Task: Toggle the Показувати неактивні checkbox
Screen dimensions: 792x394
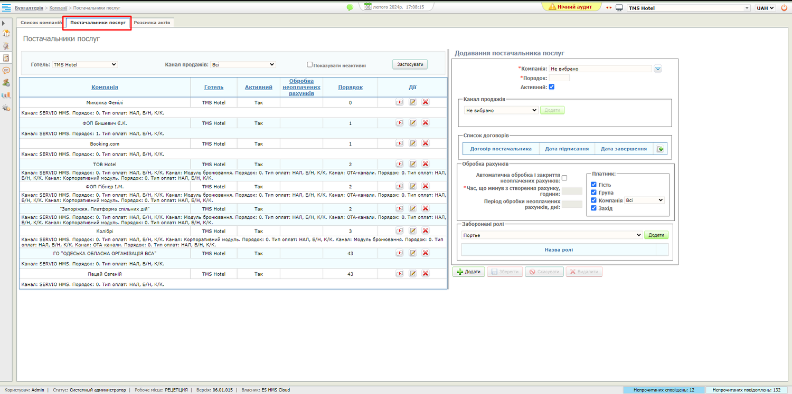Action: 310,65
